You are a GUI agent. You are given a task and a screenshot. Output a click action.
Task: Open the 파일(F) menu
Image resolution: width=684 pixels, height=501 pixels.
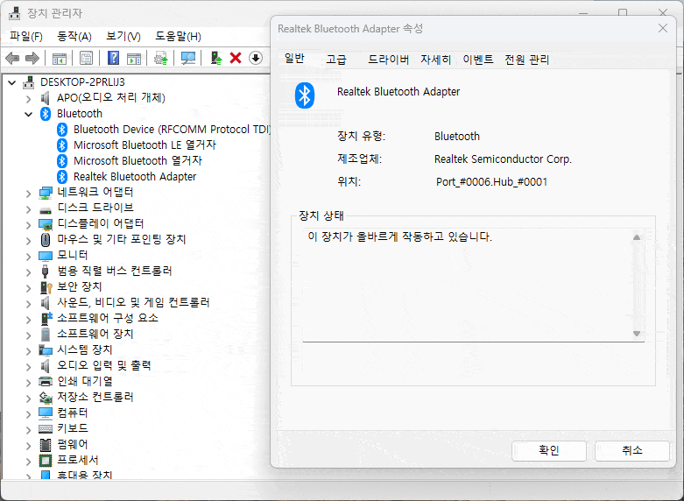pyautogui.click(x=26, y=36)
